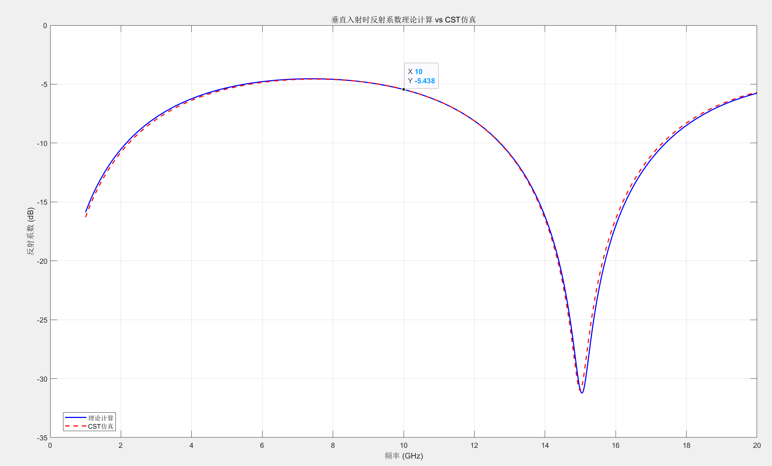Select the 理论计算 legend entry

tap(101, 418)
